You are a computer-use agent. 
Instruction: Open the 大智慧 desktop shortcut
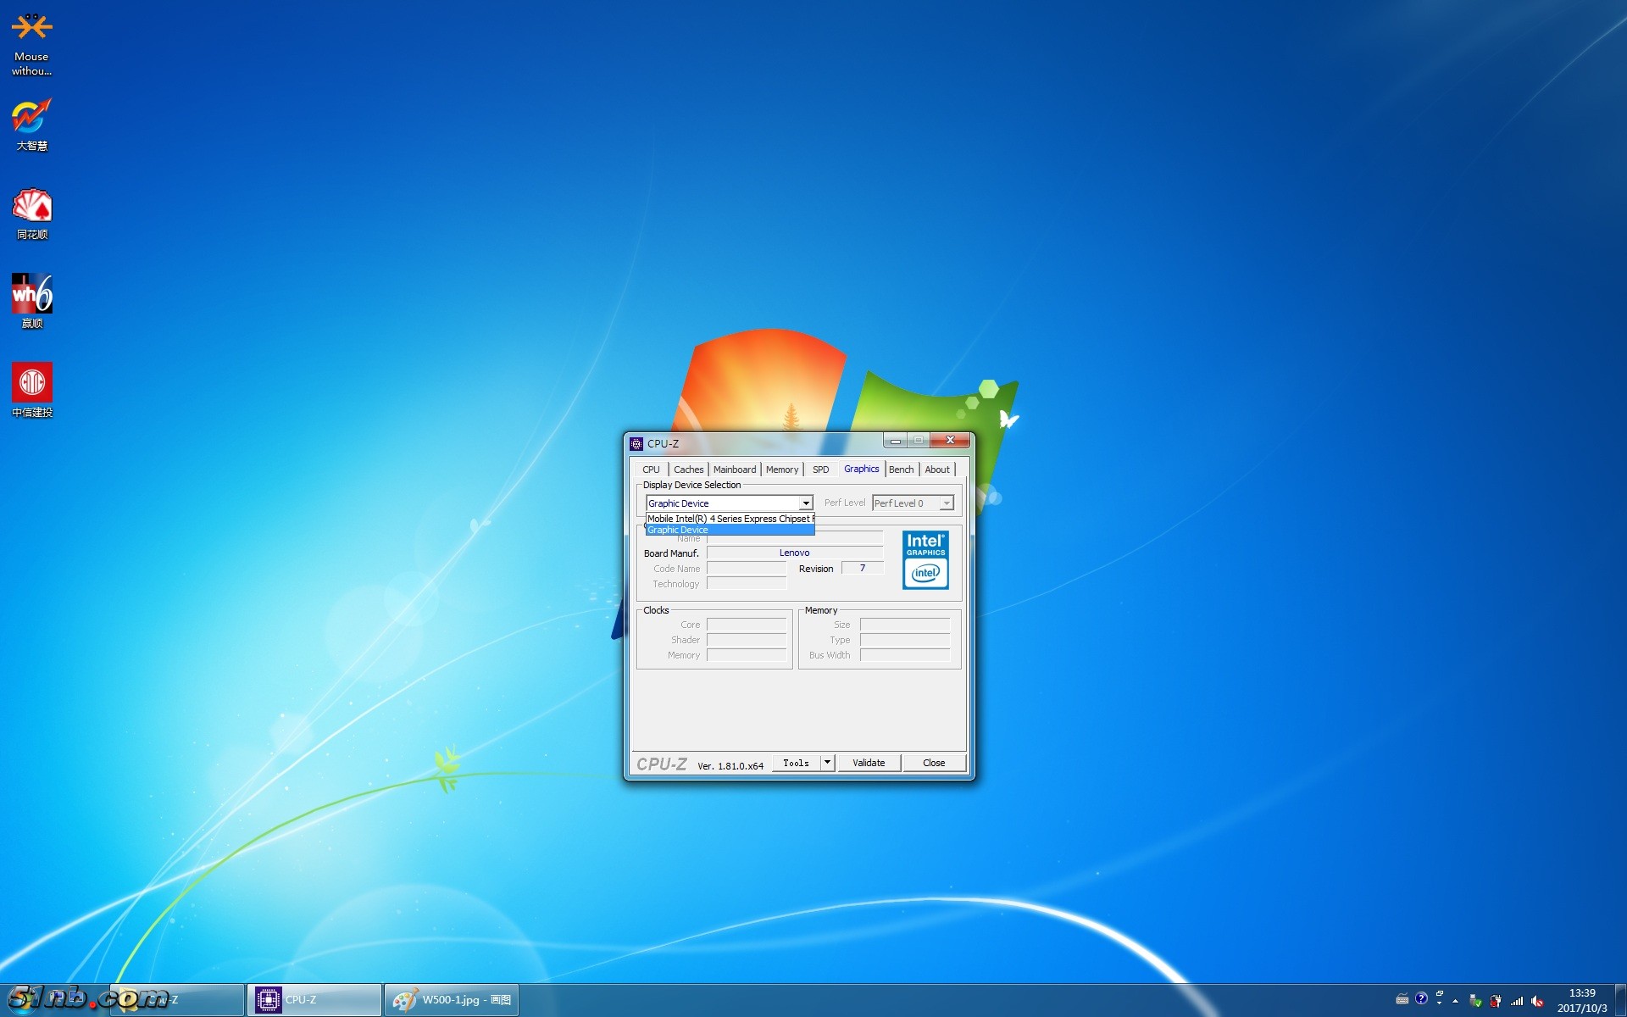point(31,117)
